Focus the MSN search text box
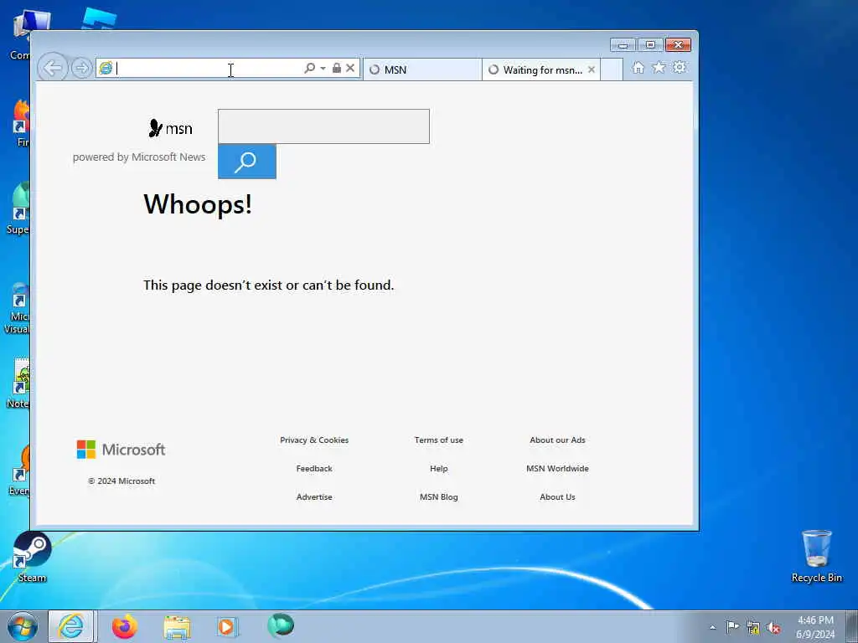Screen dimensions: 858x643 pyautogui.click(x=323, y=126)
